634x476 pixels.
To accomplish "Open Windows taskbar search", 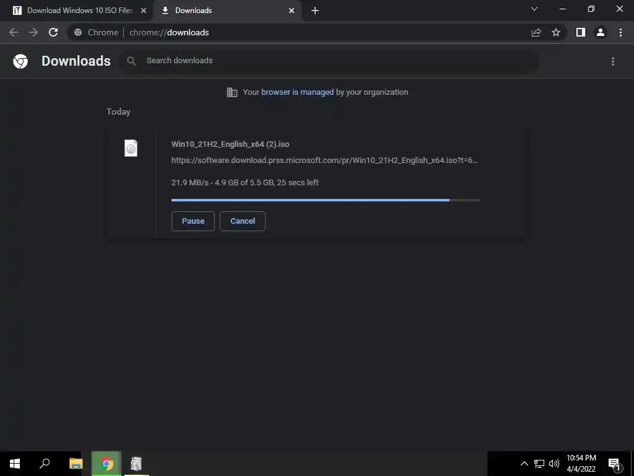I will point(45,464).
